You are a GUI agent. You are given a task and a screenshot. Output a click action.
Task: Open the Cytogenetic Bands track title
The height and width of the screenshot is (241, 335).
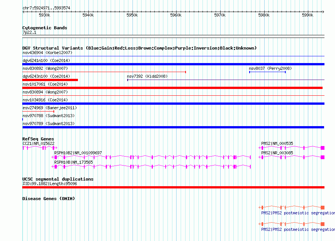45,28
